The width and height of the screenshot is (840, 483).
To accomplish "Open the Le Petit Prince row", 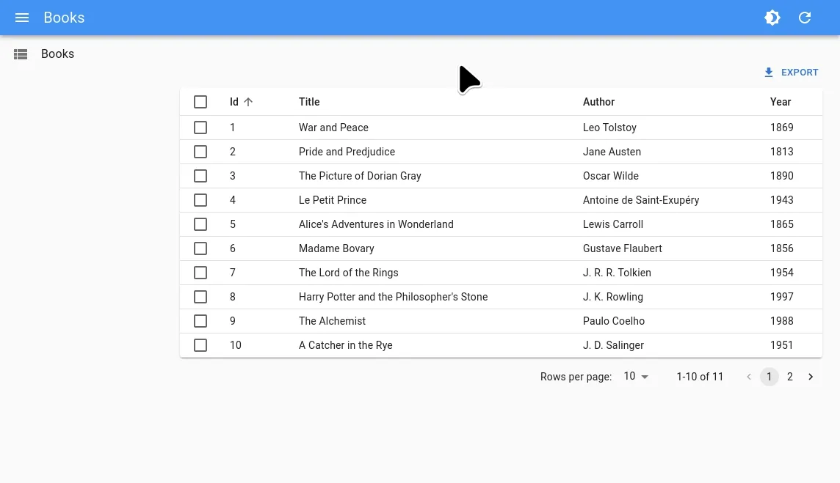I will (333, 200).
